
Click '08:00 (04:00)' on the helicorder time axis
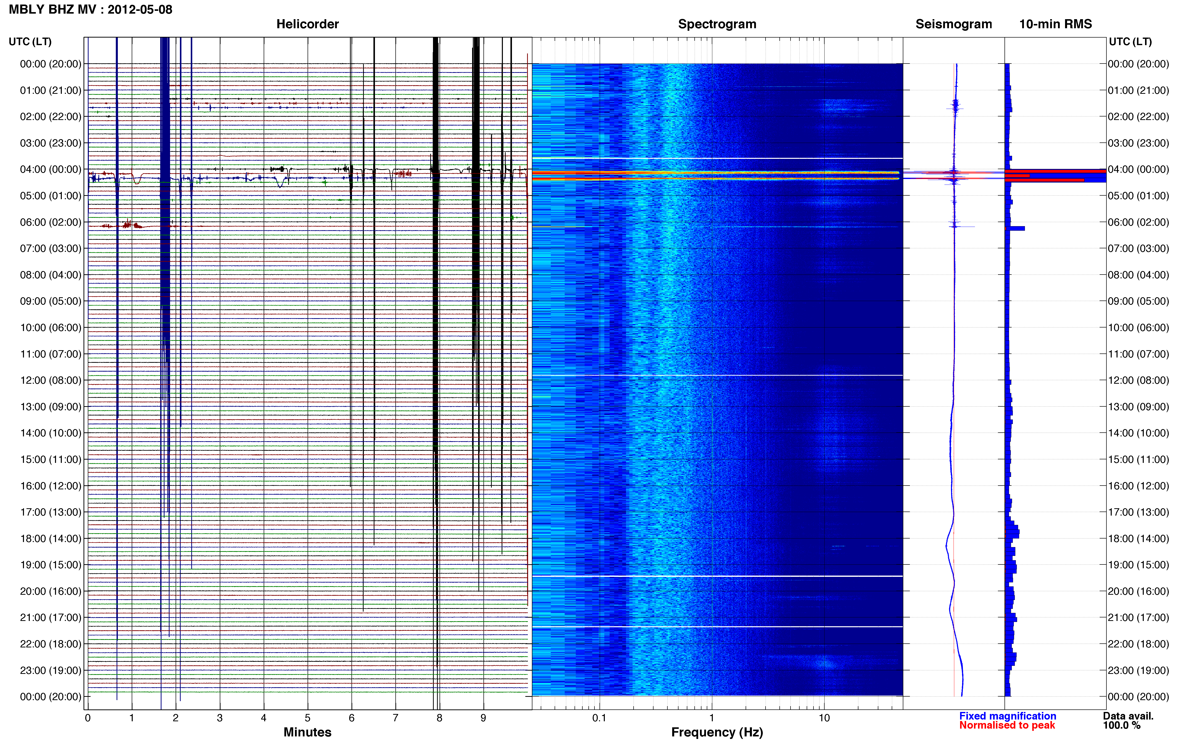pos(50,275)
